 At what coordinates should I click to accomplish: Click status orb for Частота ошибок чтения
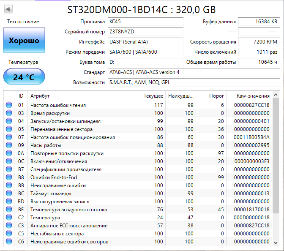(x=9, y=105)
